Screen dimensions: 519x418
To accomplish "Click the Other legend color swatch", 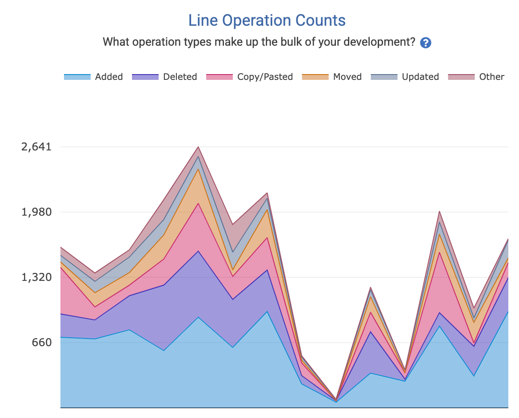I will 461,77.
